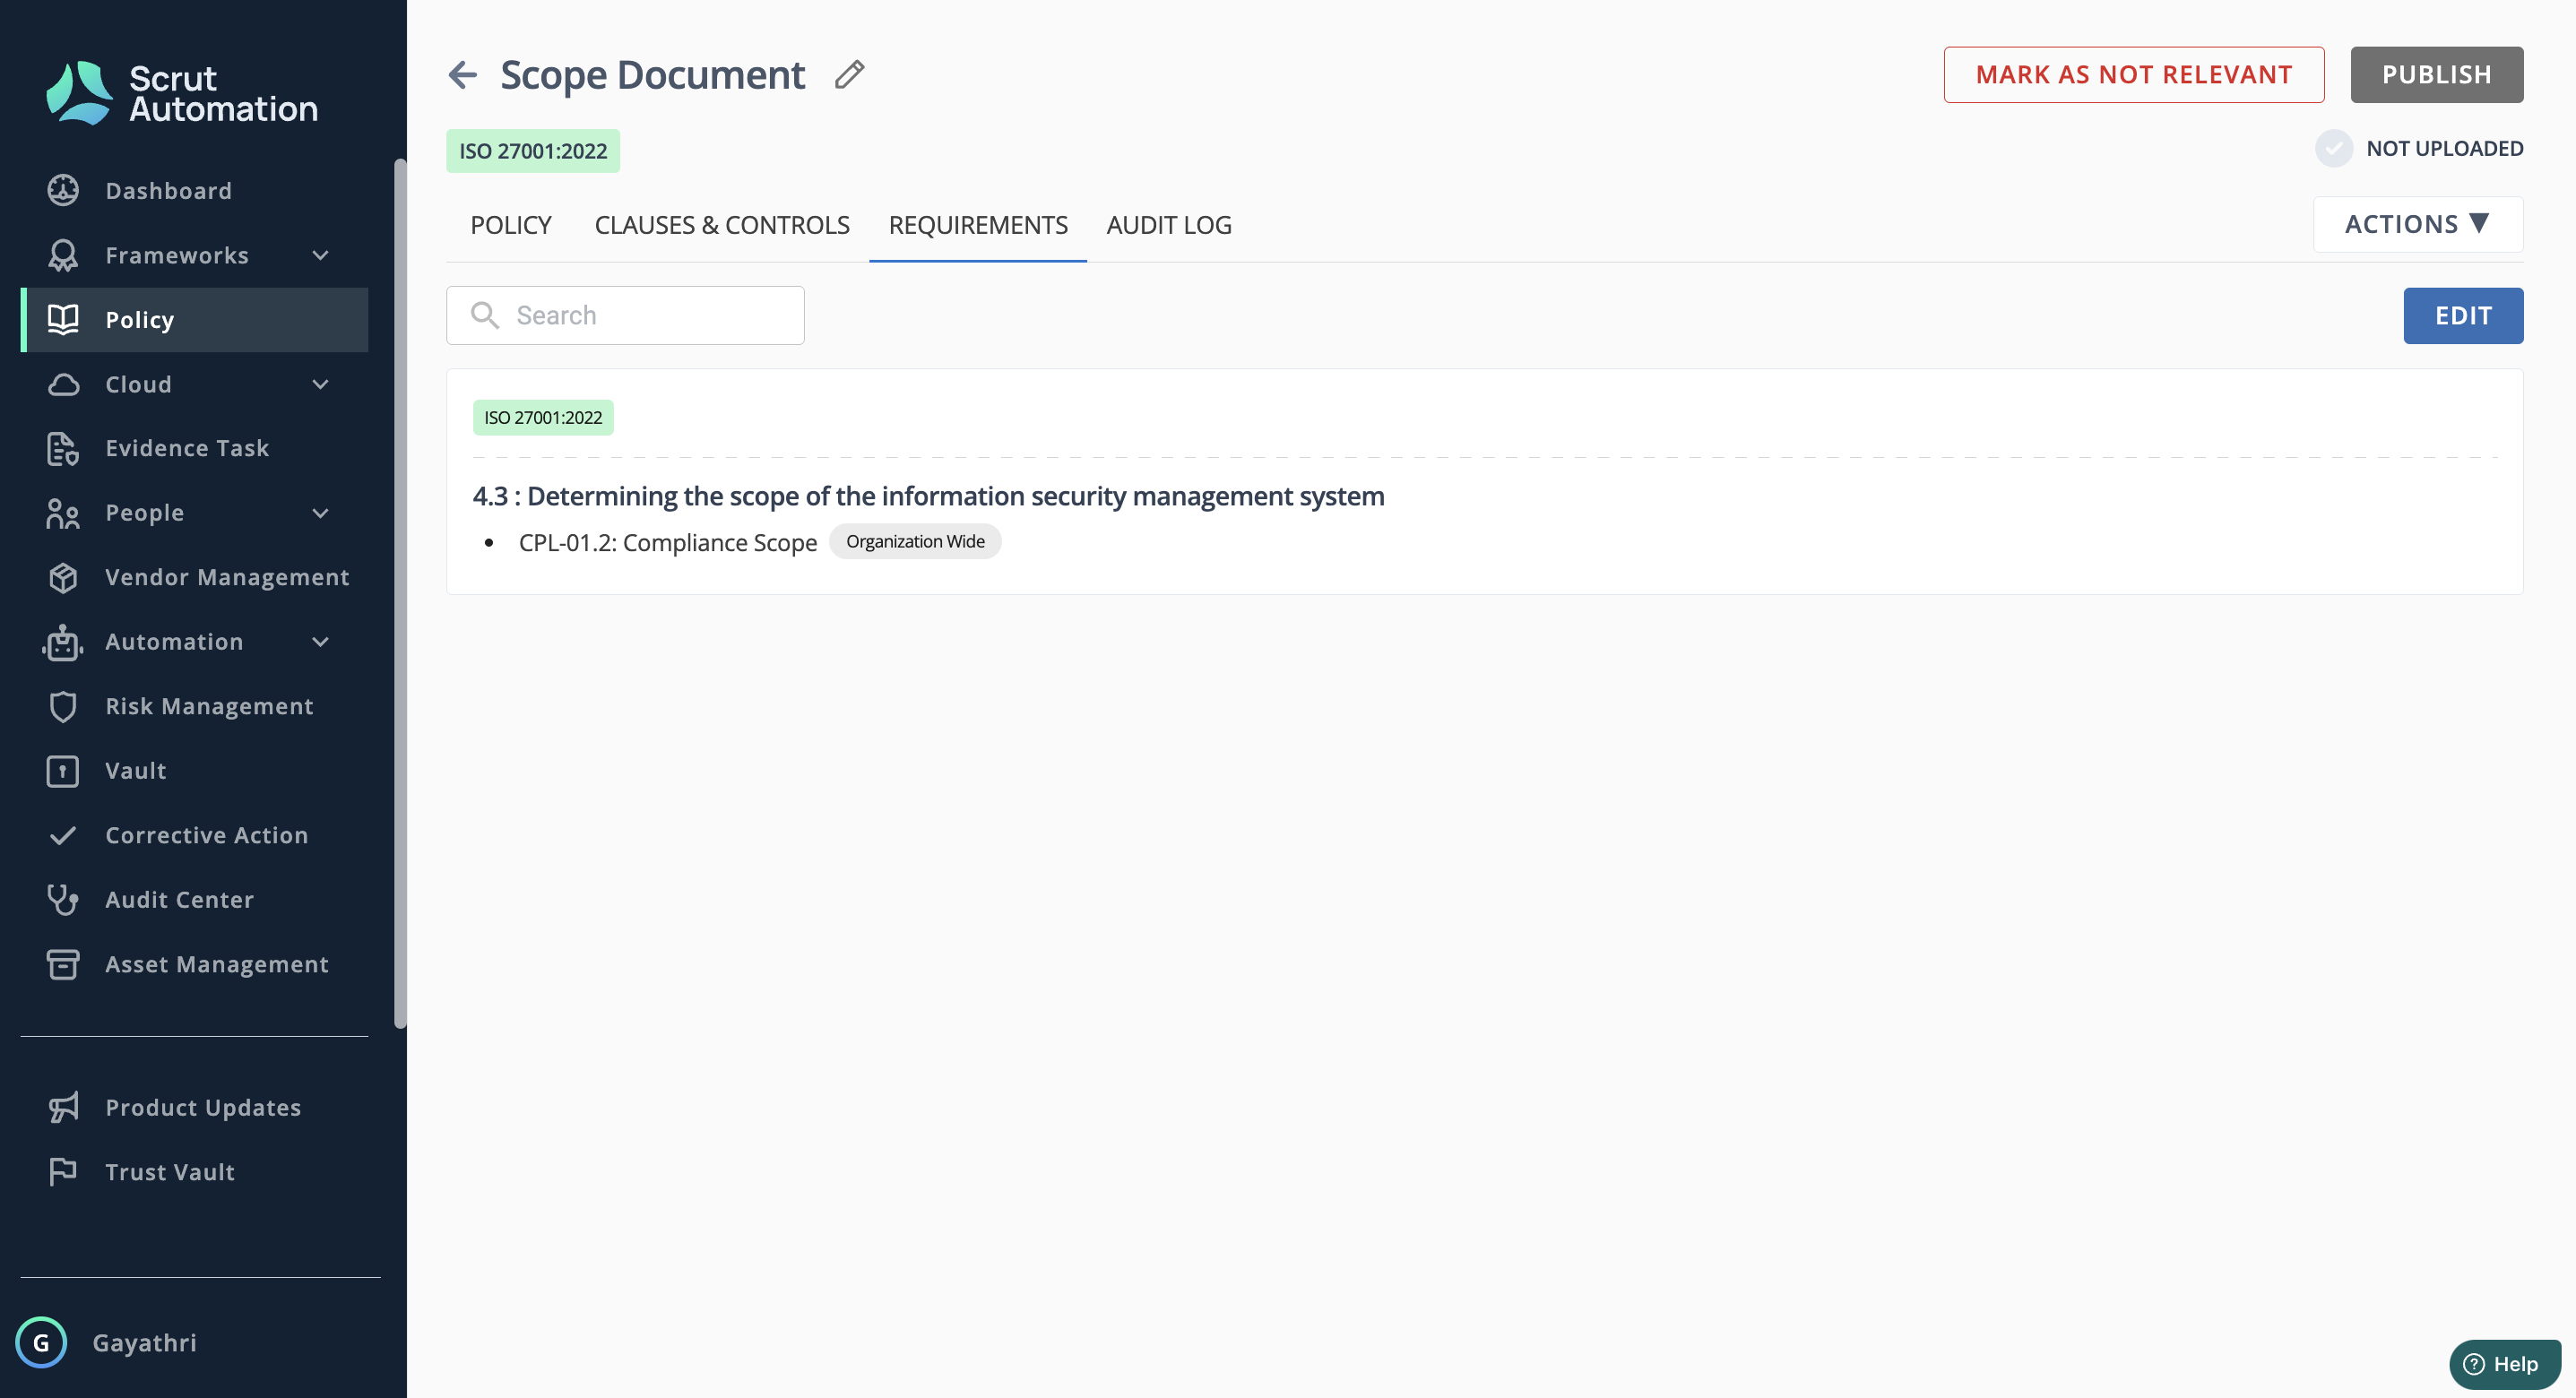Click the Not Uploaded status checkmark
The image size is (2576, 1398).
pos(2334,149)
